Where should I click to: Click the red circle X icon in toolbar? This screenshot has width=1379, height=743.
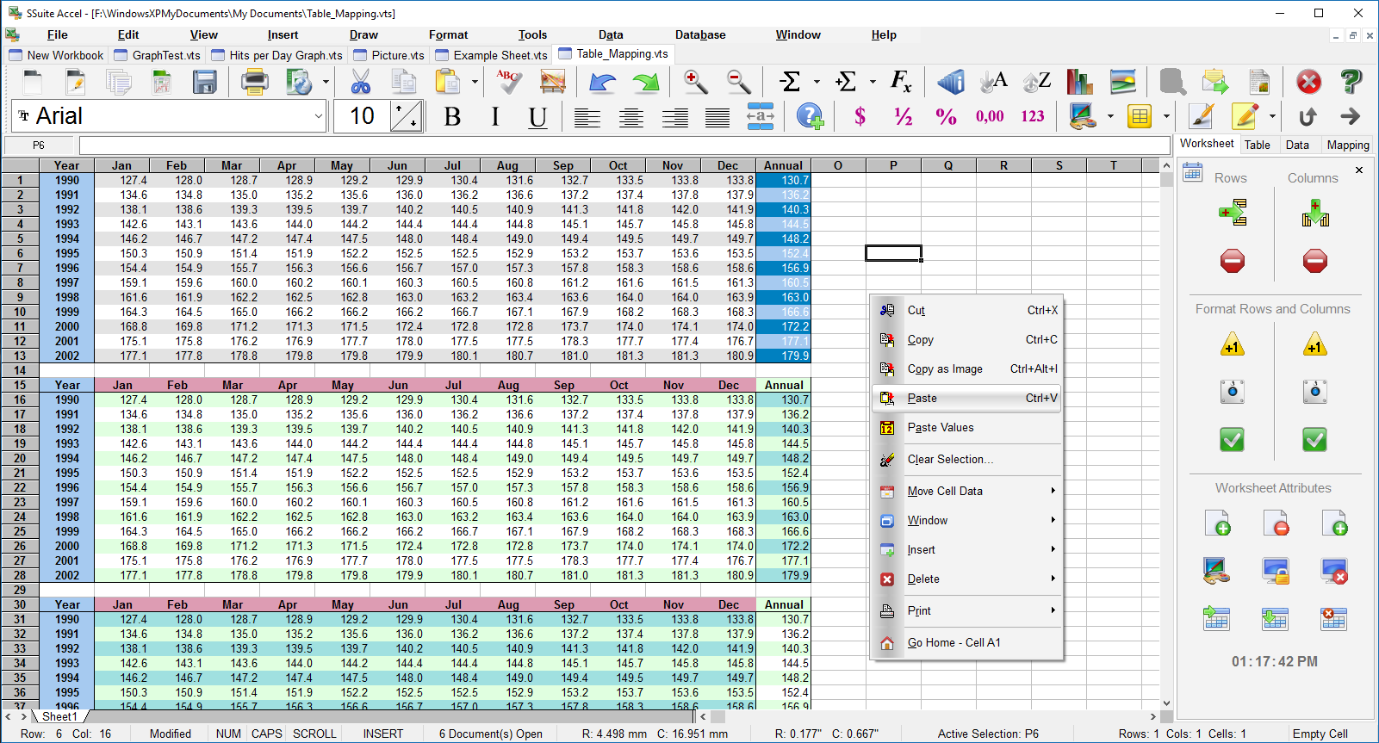coord(1308,82)
